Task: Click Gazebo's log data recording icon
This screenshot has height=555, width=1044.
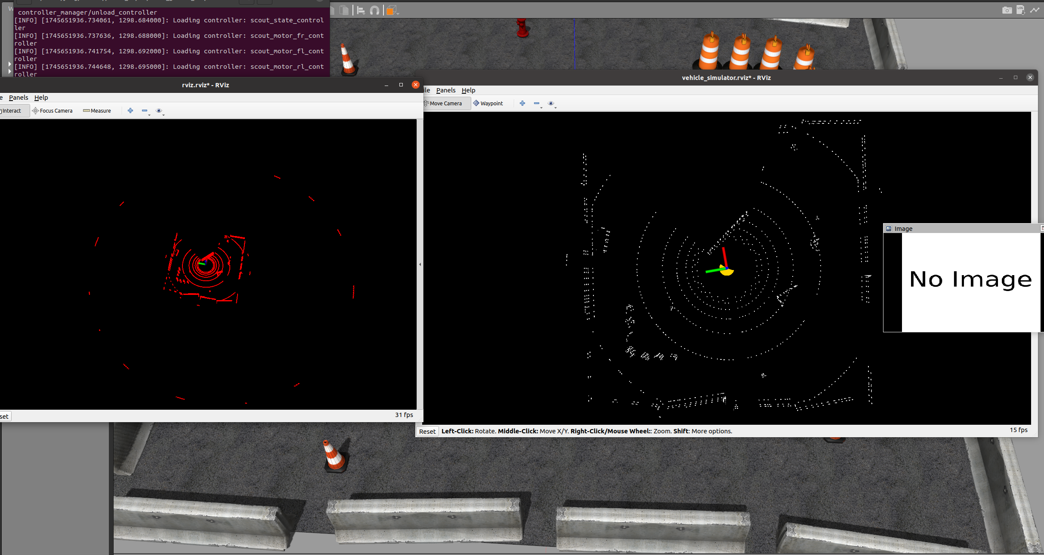Action: click(1020, 10)
